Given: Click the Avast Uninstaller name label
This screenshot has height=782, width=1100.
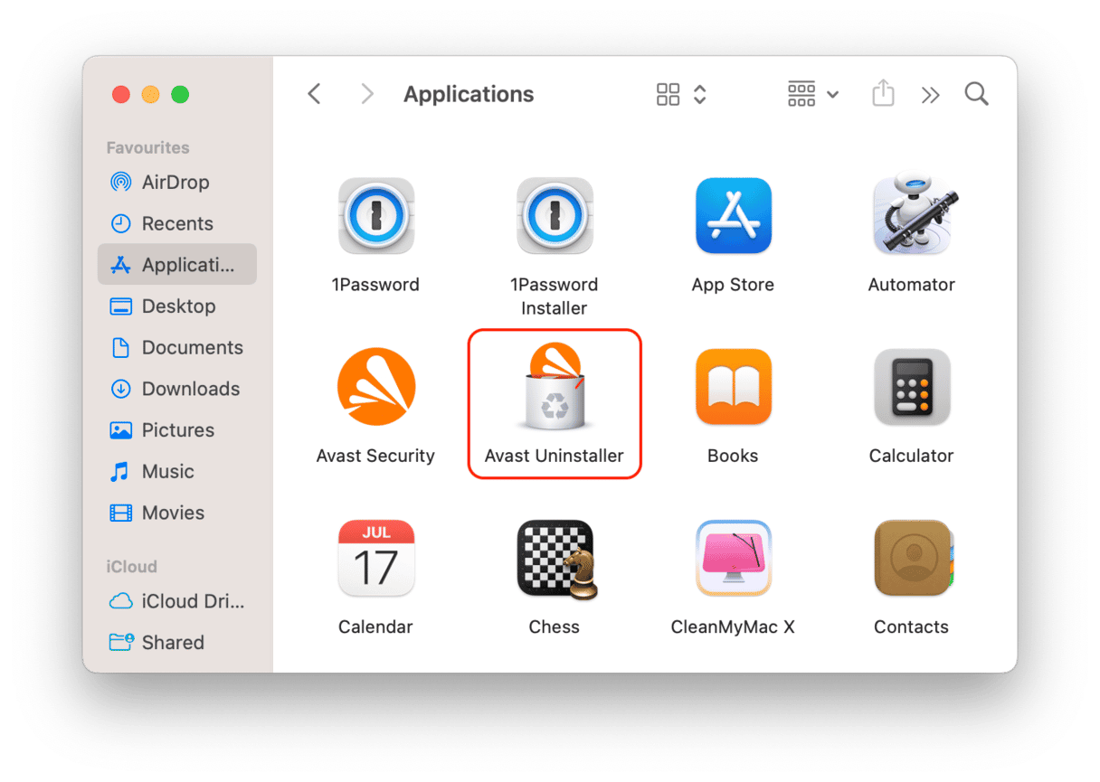Looking at the screenshot, I should click(x=555, y=456).
